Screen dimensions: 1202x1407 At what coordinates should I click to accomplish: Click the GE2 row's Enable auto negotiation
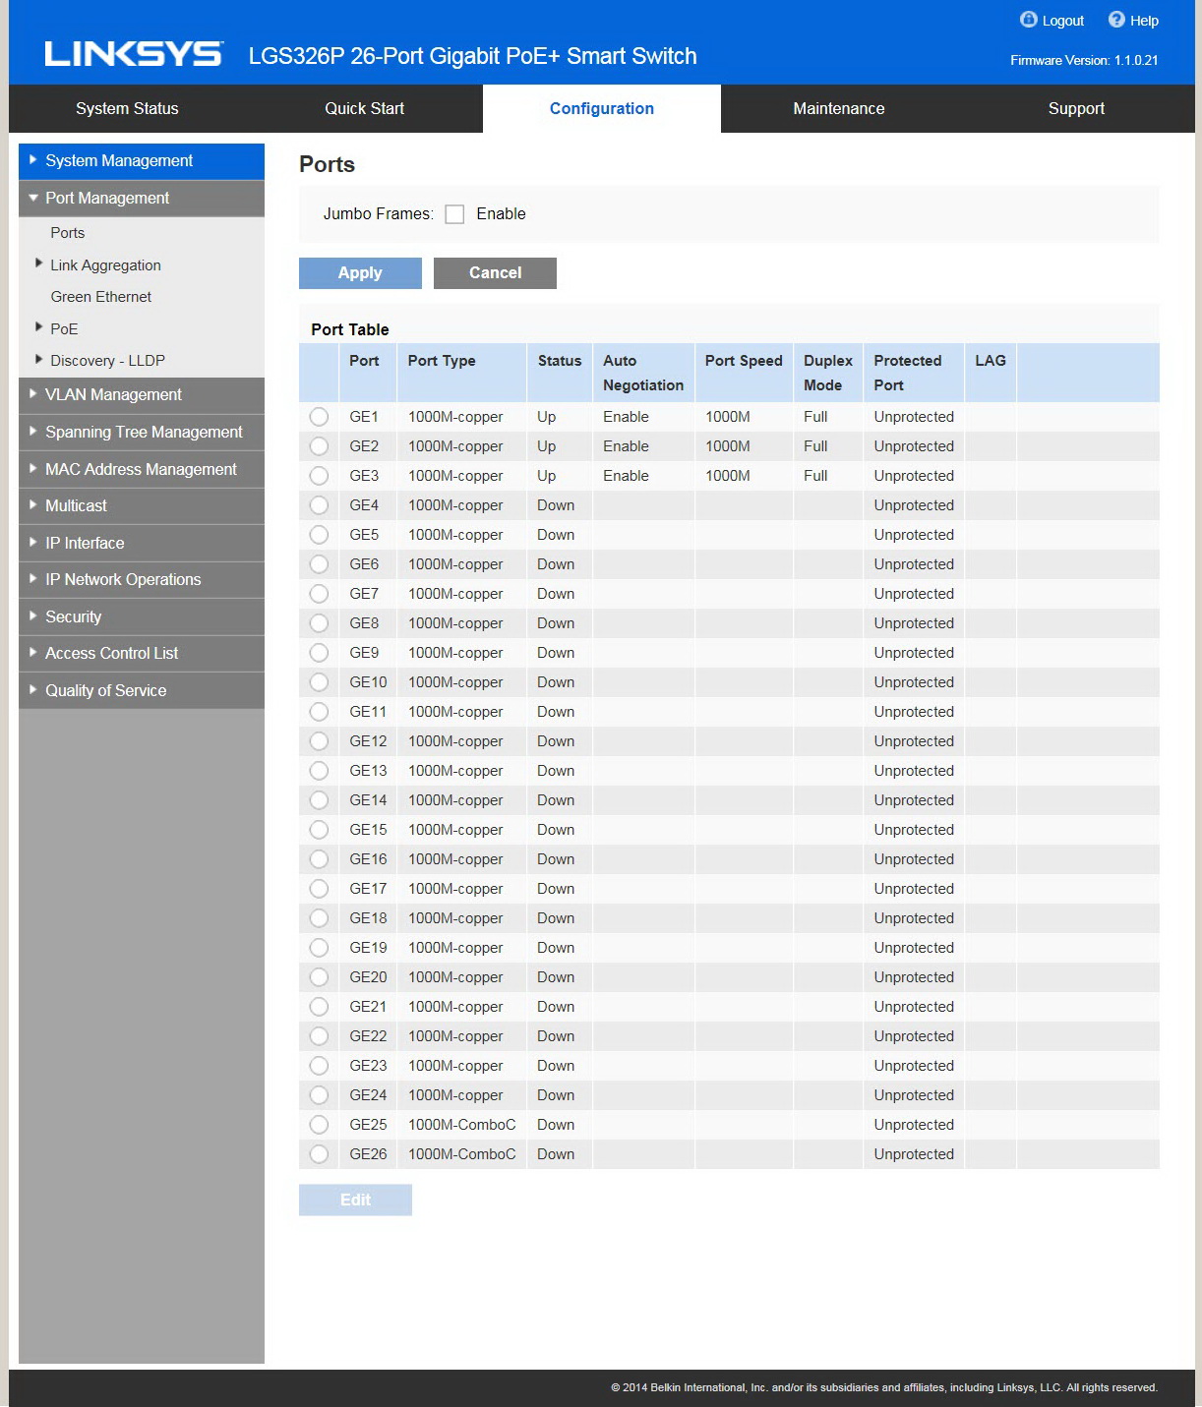[626, 446]
